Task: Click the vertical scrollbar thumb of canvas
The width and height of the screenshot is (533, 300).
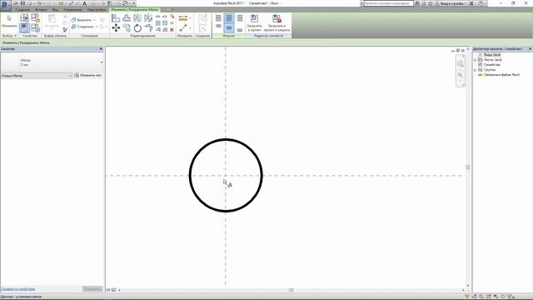Action: coord(468,167)
